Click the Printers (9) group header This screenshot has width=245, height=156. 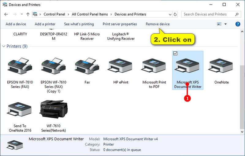pyautogui.click(x=17, y=46)
